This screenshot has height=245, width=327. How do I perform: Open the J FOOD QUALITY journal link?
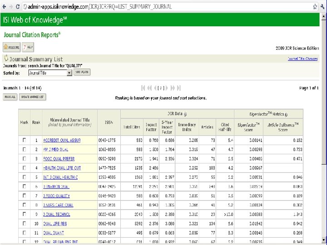coord(56,196)
